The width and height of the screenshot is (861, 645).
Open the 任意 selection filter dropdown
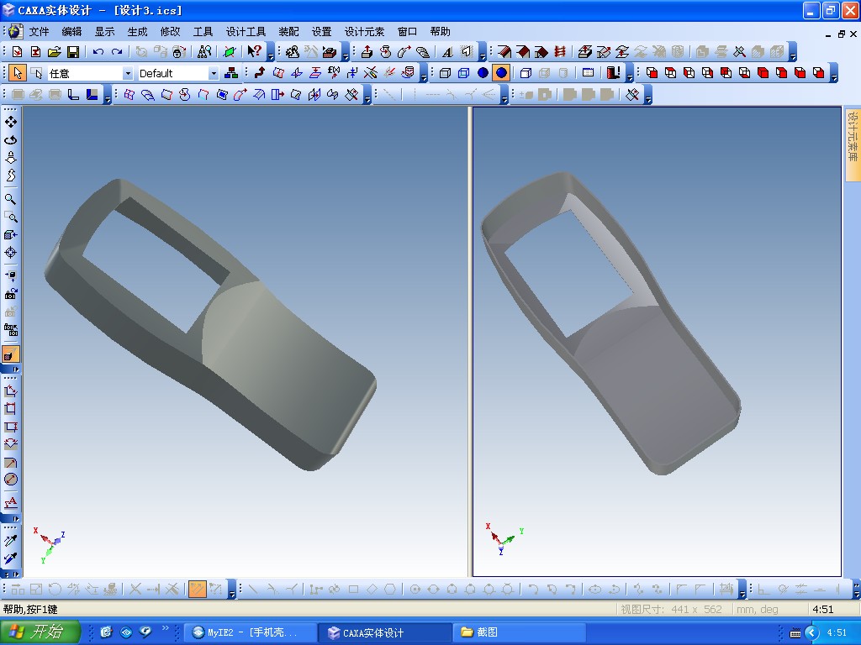click(128, 74)
